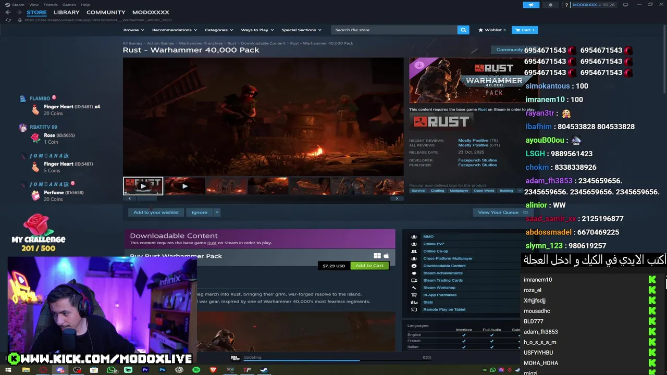Expand the Ways to Play dropdown
The width and height of the screenshot is (667, 375).
[x=257, y=30]
